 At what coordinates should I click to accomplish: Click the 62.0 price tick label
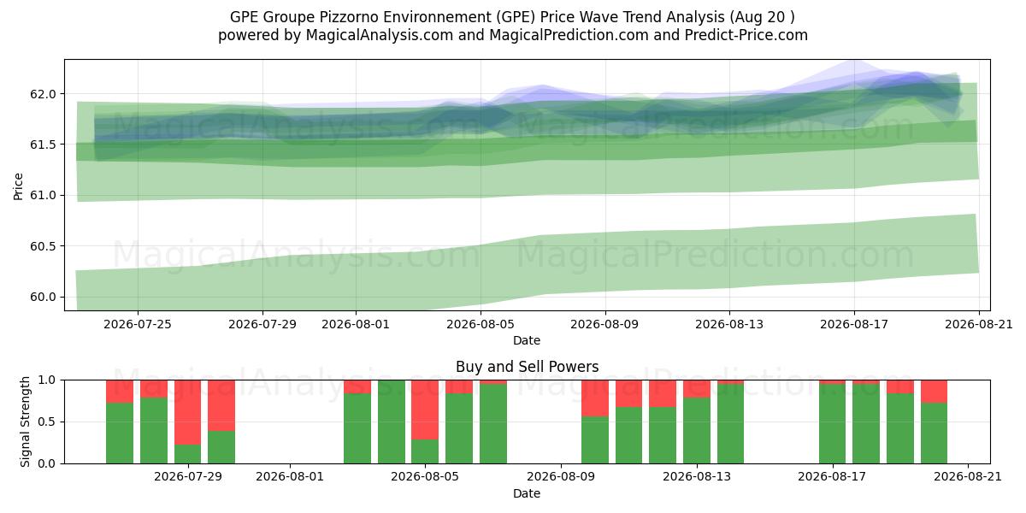[44, 94]
